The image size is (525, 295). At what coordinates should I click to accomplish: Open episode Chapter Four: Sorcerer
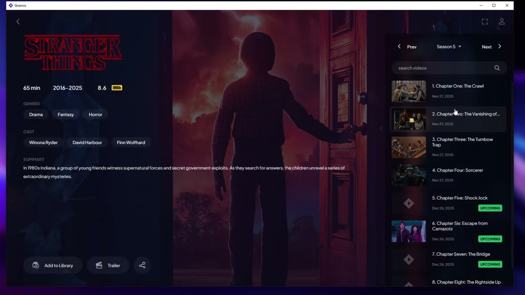[448, 175]
